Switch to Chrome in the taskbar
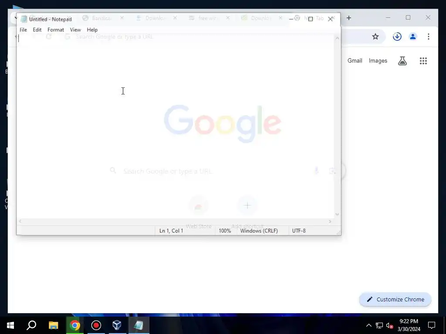 [74, 325]
